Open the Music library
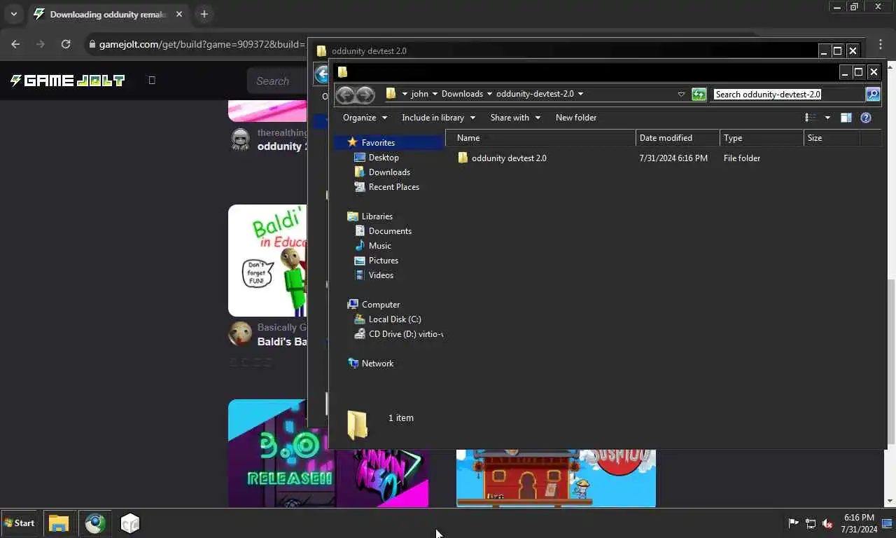This screenshot has height=538, width=896. point(379,246)
